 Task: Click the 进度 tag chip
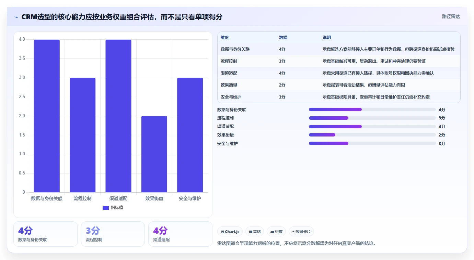(276, 232)
